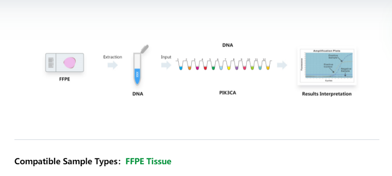The width and height of the screenshot is (392, 176).
Task: Click the PIK3CA label under the tubes
Action: click(227, 93)
